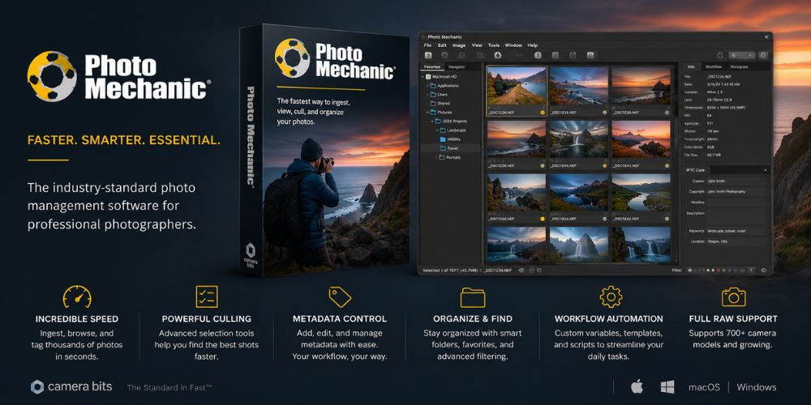
Task: Click the gear icon at the status bar's end
Action: pos(763,271)
